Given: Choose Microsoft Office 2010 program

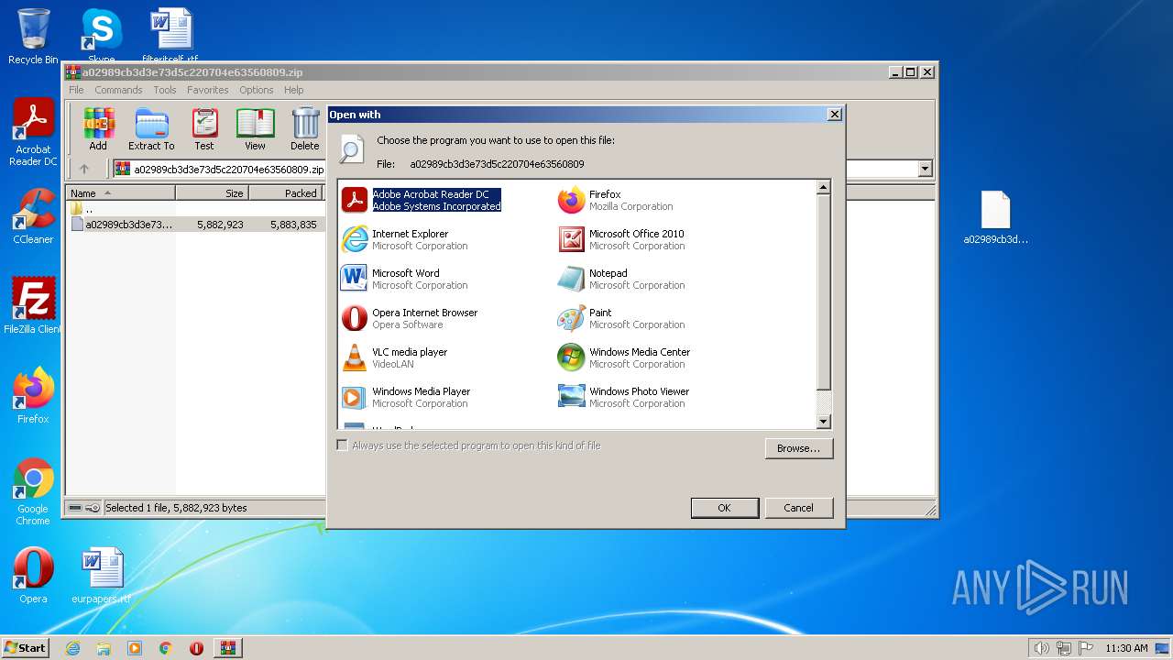Looking at the screenshot, I should (621, 239).
